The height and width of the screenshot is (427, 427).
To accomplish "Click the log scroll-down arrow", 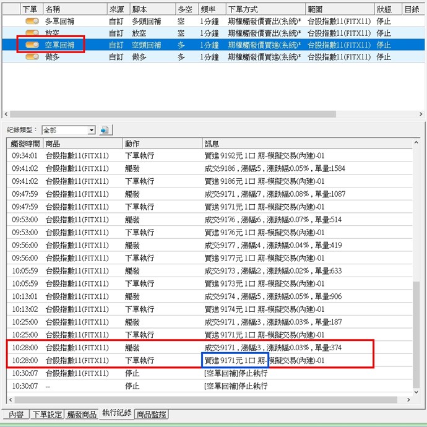I will pyautogui.click(x=416, y=392).
